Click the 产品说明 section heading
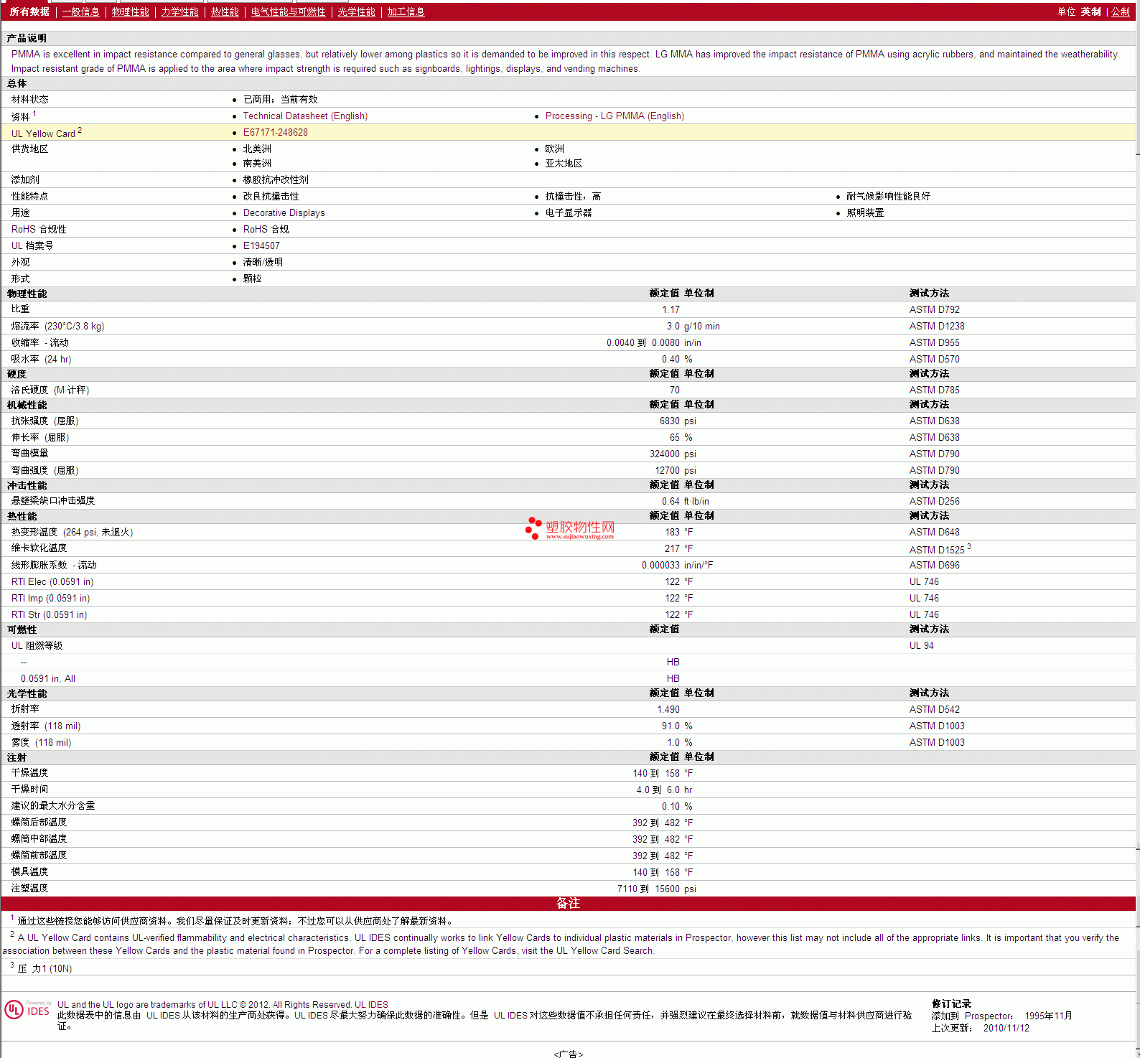Screen dimensions: 1140x1058 click(x=27, y=38)
